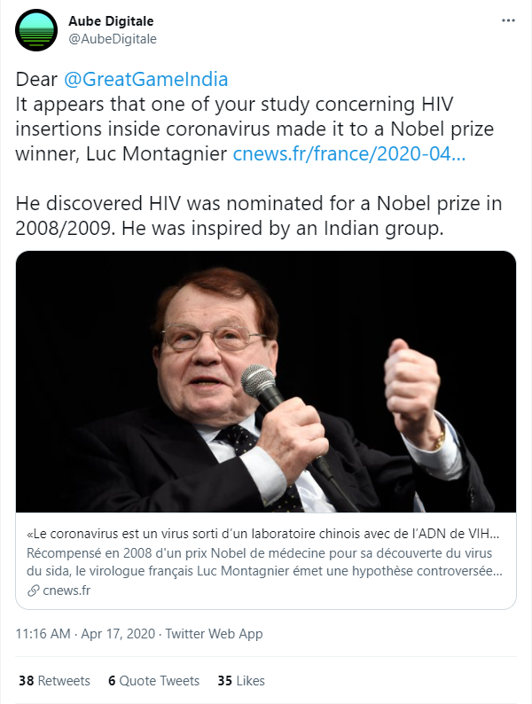This screenshot has height=704, width=532.
Task: Click the article description starting with Récompensé
Action: tap(264, 562)
